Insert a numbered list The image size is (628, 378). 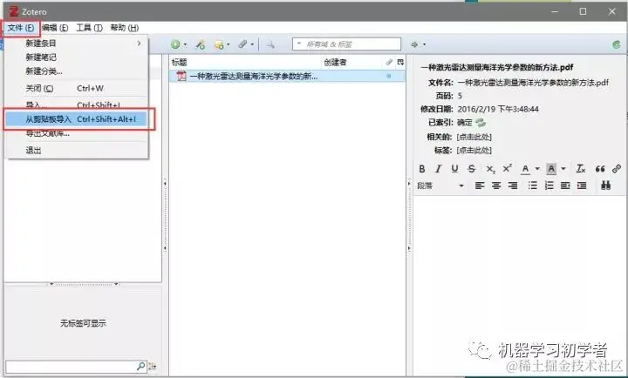(549, 186)
